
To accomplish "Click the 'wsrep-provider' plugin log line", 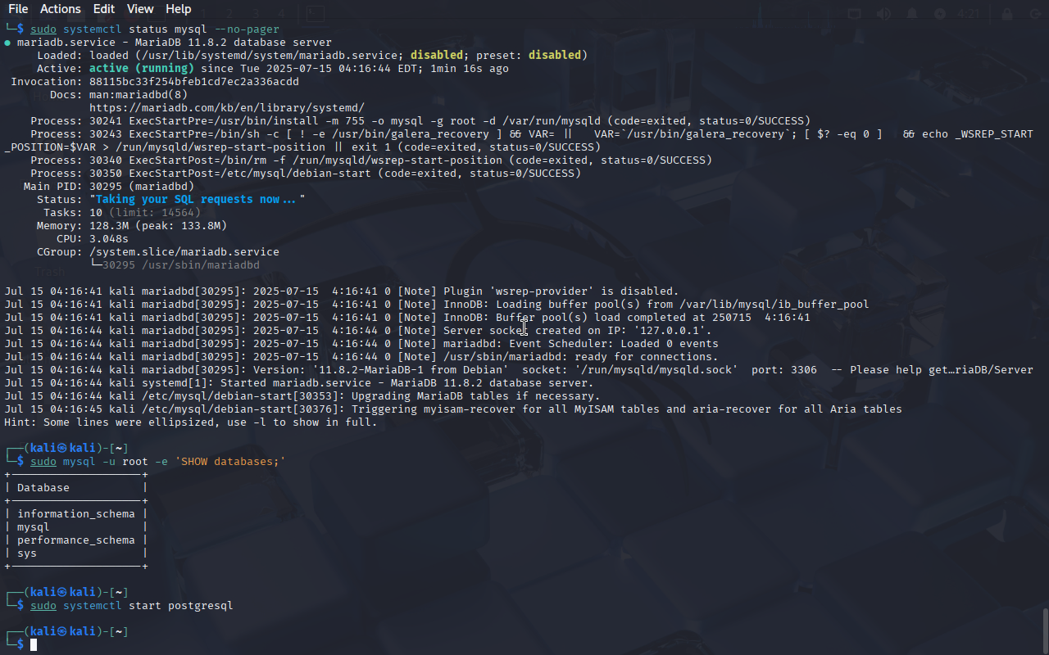I will click(342, 291).
